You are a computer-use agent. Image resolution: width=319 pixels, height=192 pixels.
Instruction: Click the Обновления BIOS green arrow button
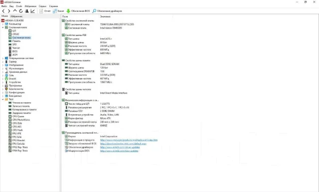point(78,11)
